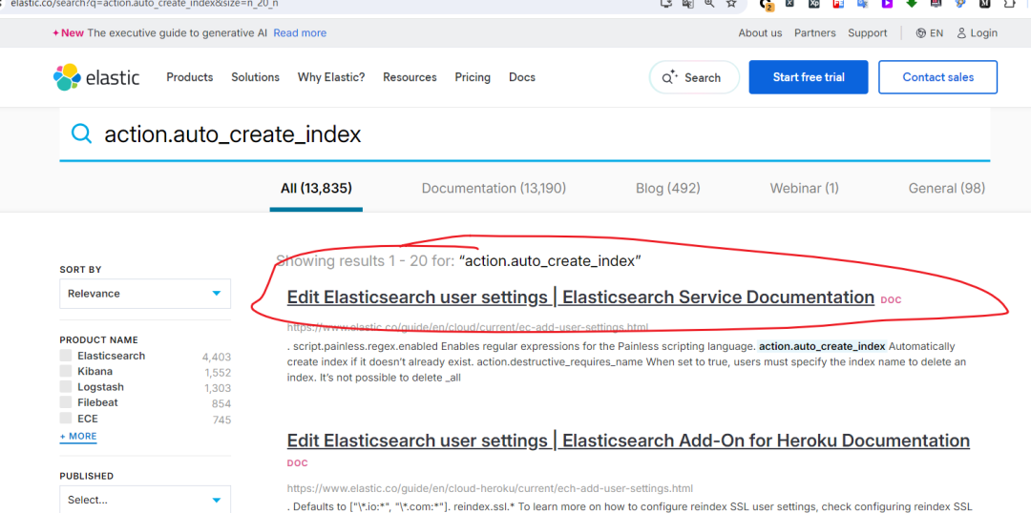1031x513 pixels.
Task: Open the Resources menu
Action: [x=410, y=77]
